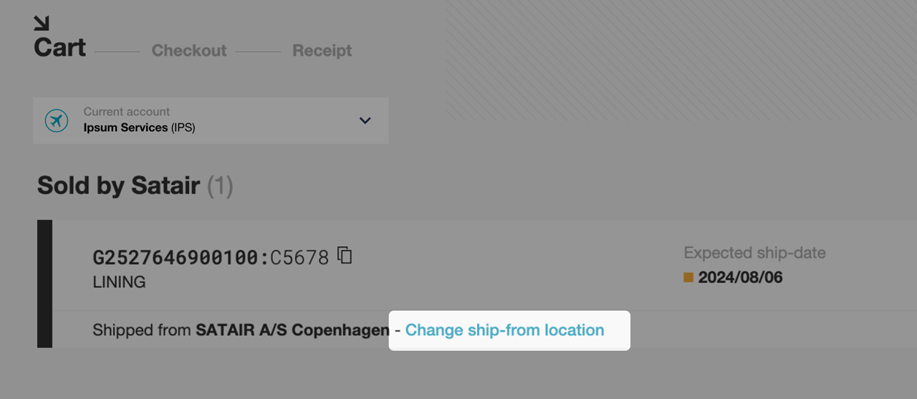This screenshot has height=399, width=917.
Task: Select the Cart step heading
Action: (60, 48)
